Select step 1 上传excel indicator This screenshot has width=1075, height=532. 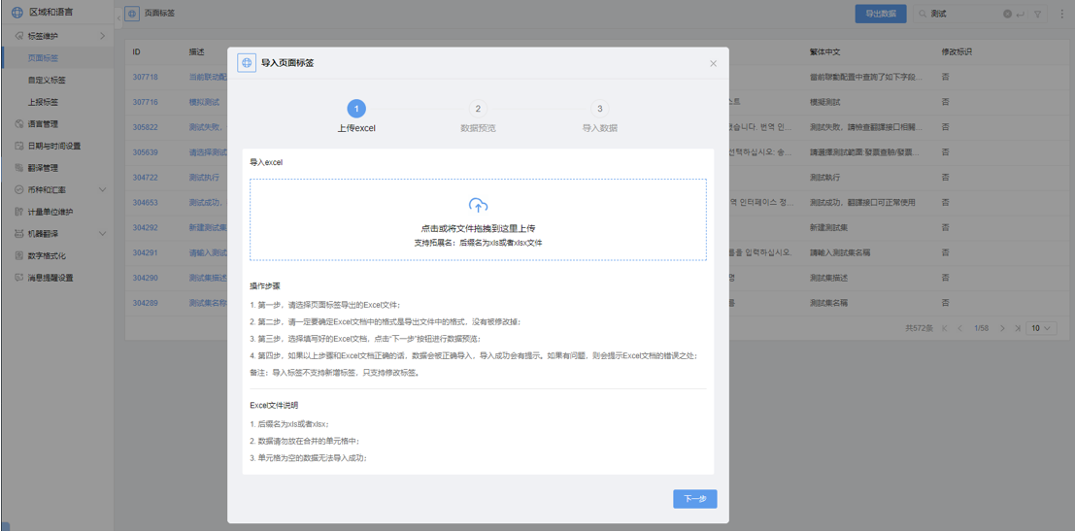[x=356, y=109]
